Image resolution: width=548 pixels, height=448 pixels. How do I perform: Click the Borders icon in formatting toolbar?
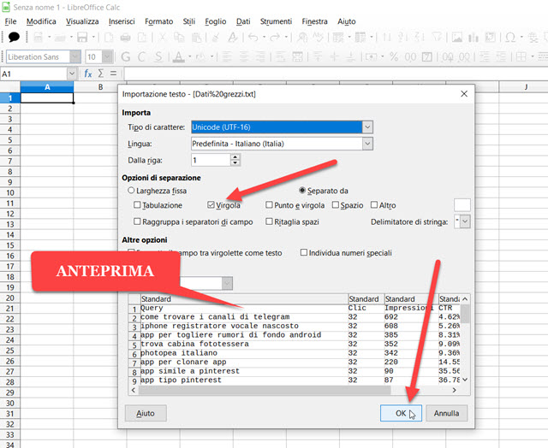pos(521,56)
